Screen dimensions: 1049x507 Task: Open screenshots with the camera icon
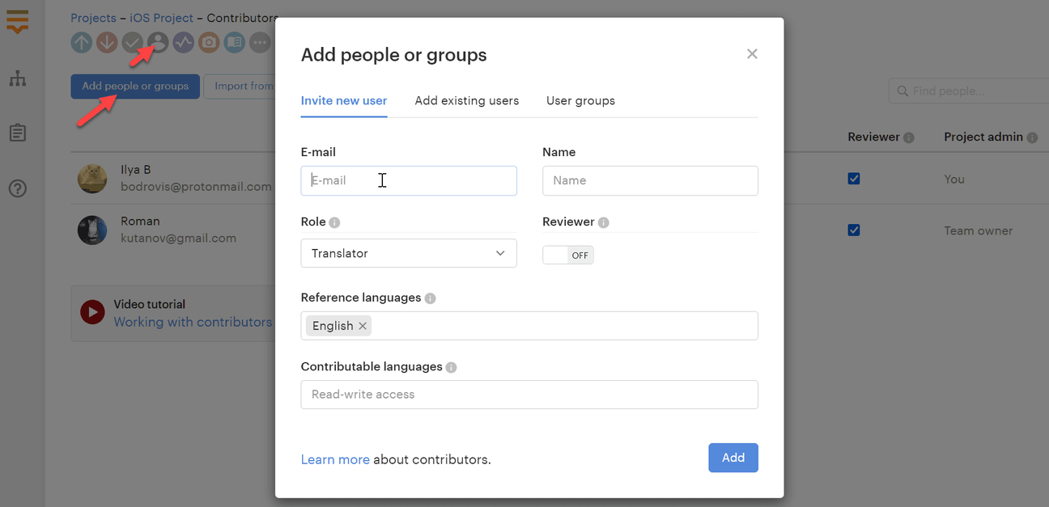pos(208,42)
